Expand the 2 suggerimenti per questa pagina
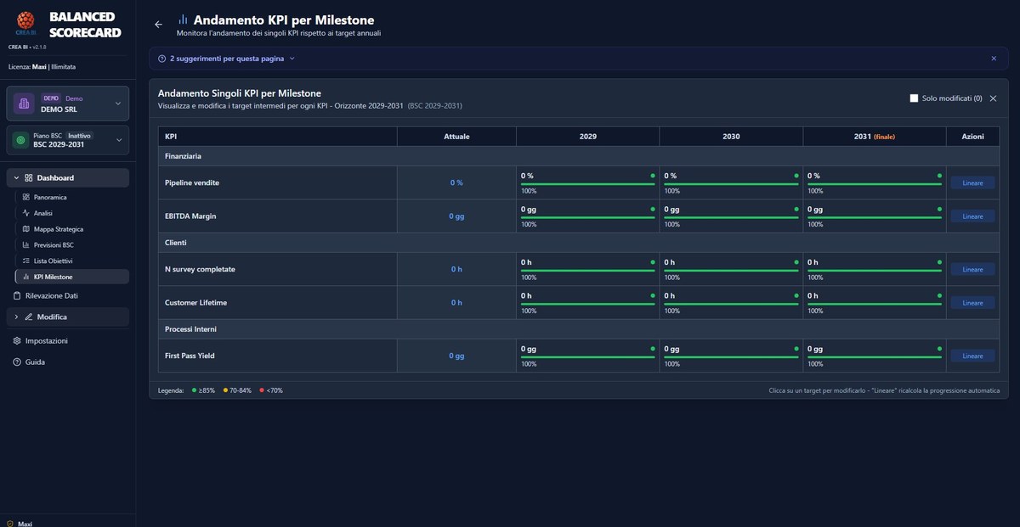This screenshot has width=1020, height=527. pos(226,59)
